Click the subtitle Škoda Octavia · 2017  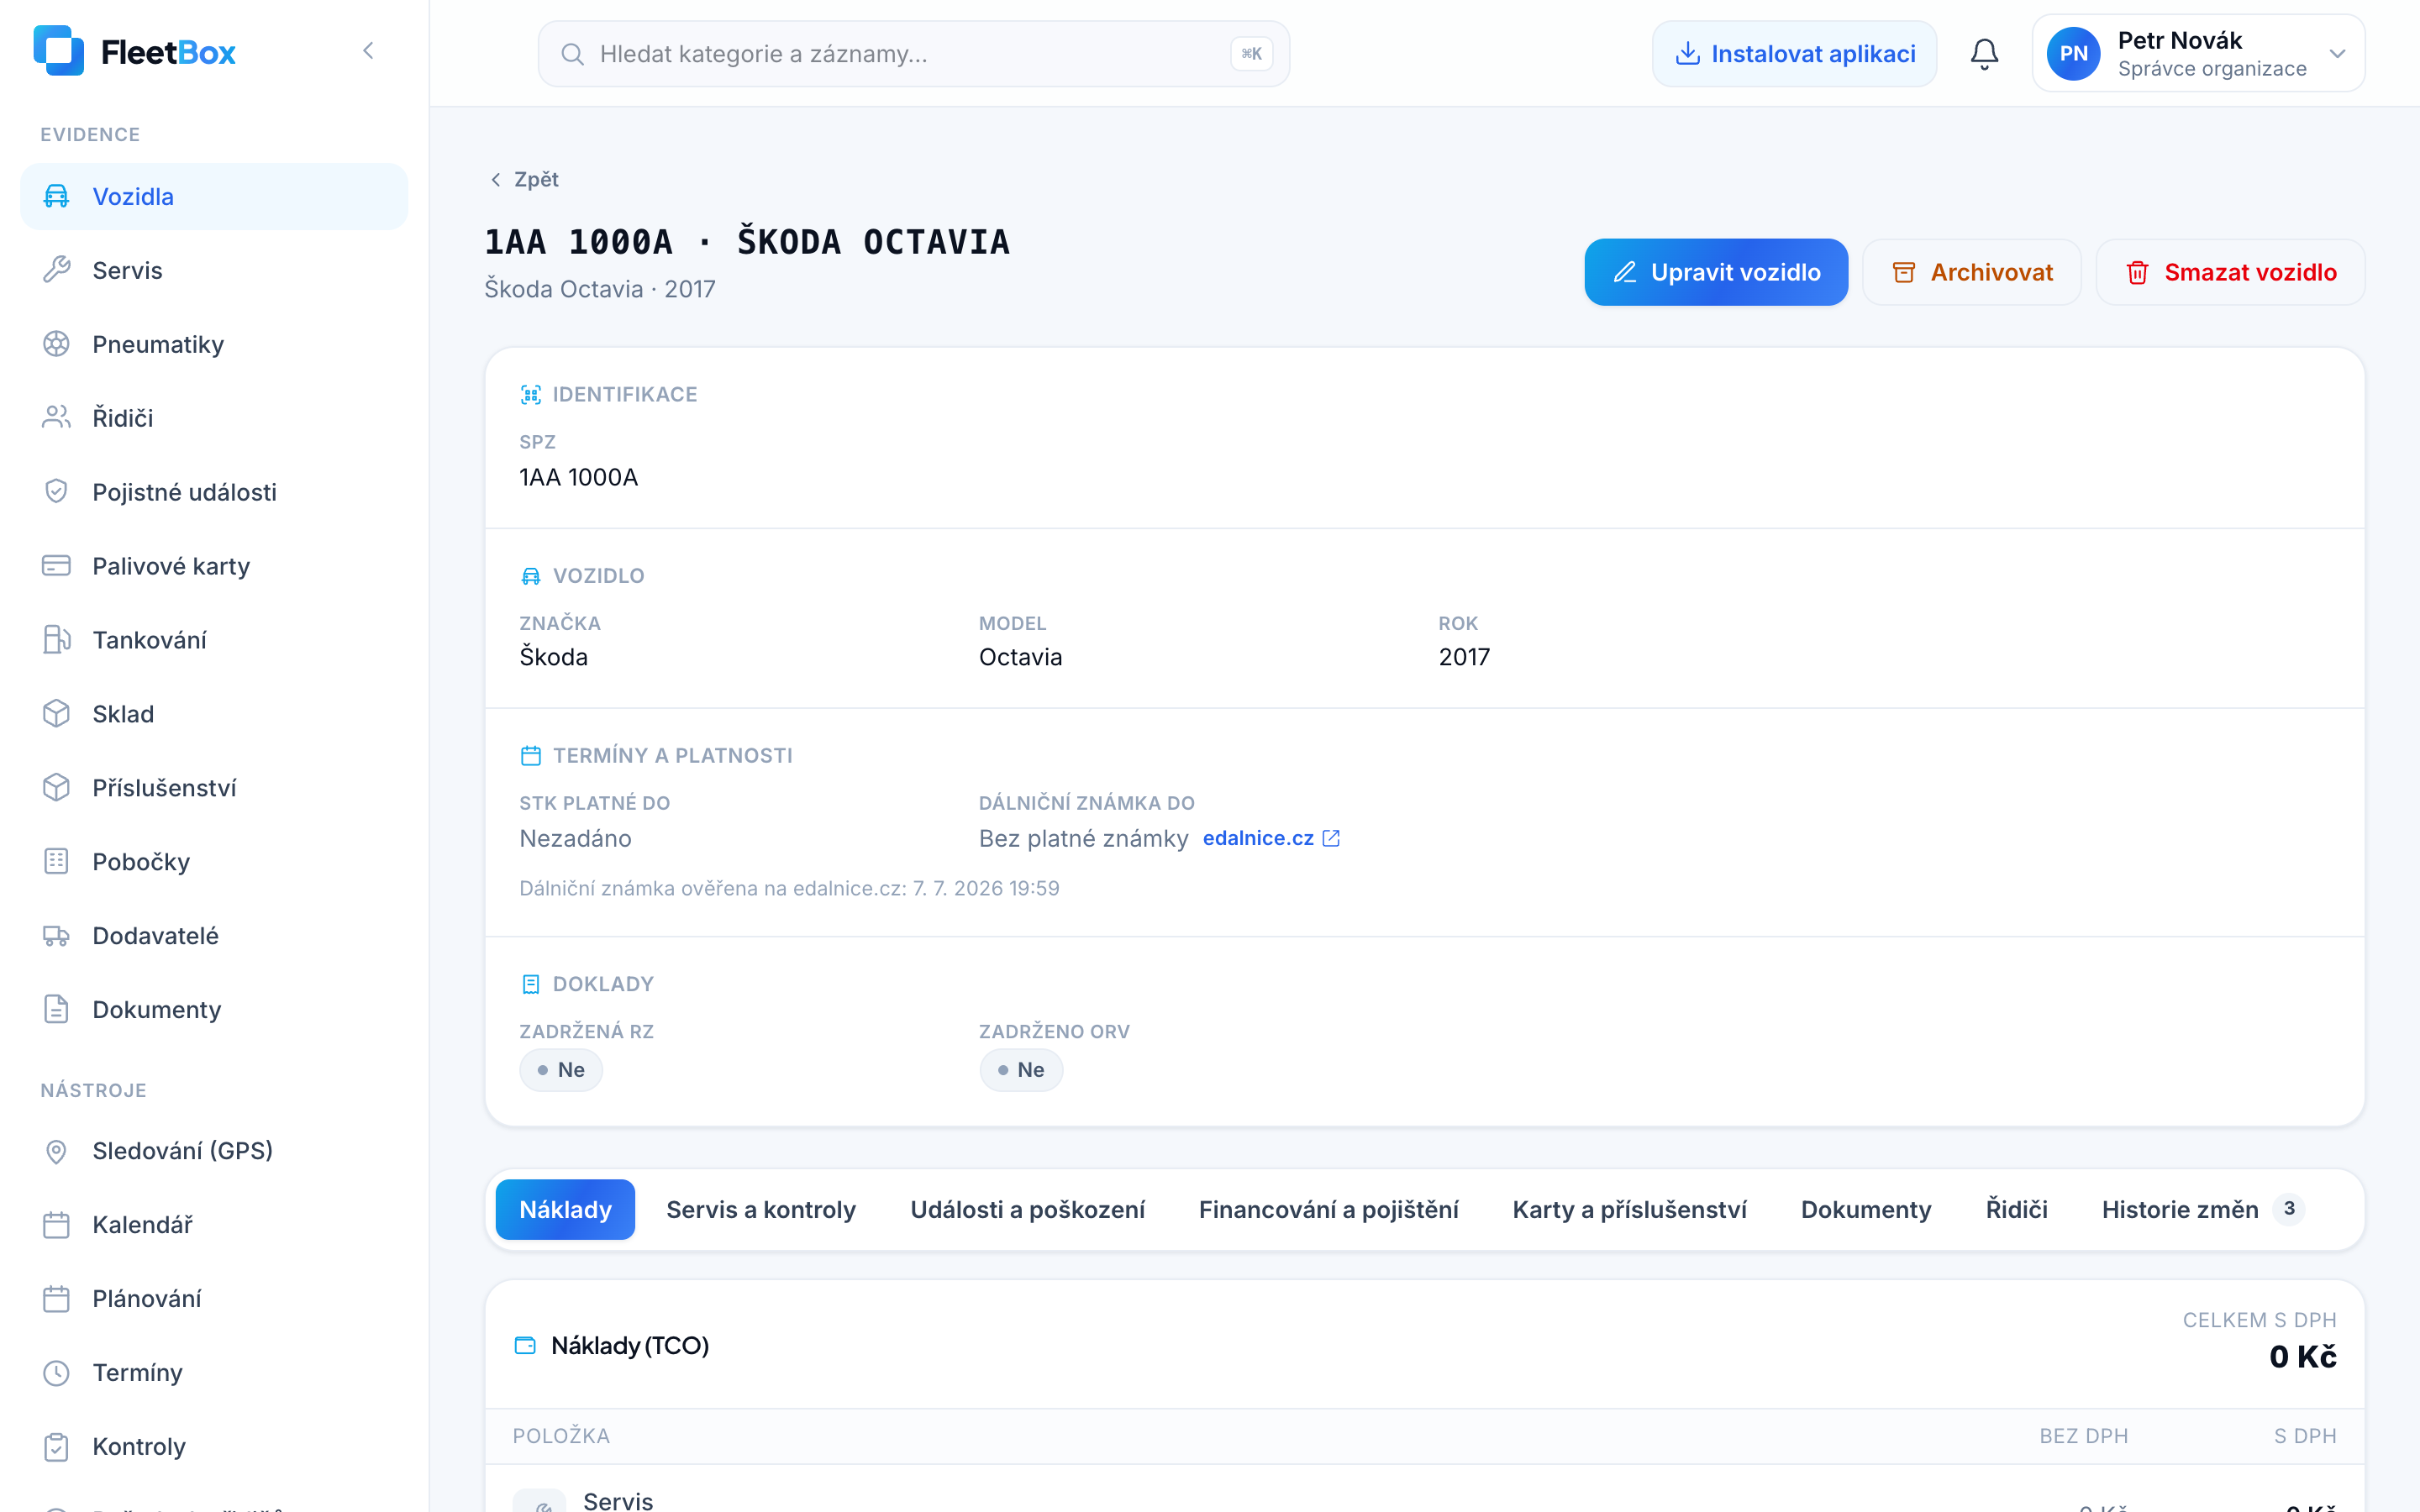pos(600,289)
